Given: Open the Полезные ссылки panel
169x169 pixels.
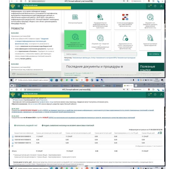Looking at the screenshot, I should pyautogui.click(x=151, y=67).
